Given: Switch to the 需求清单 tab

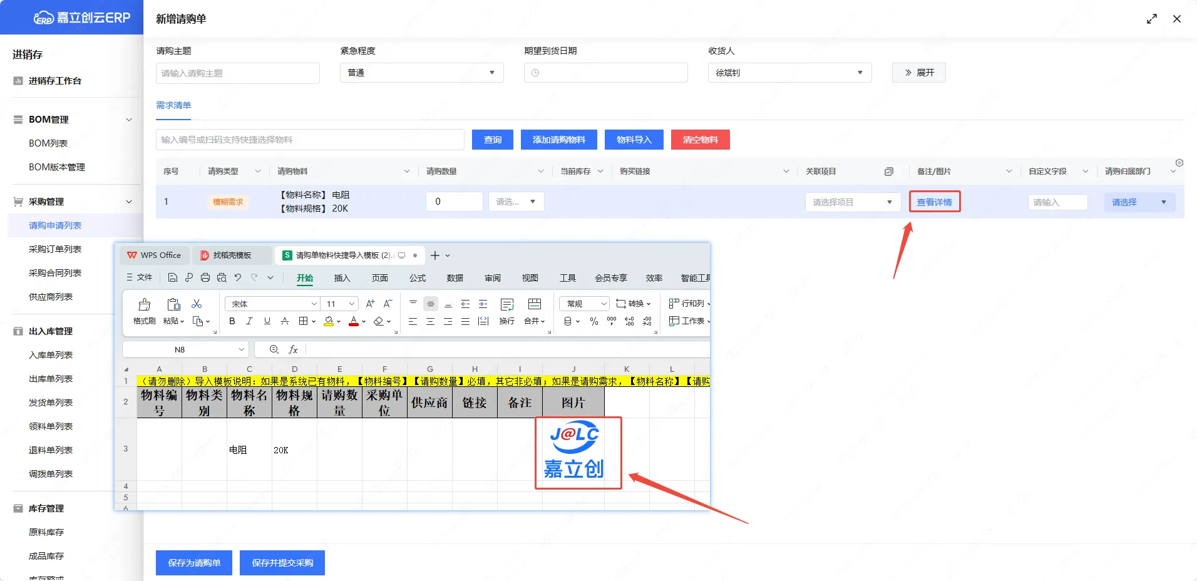Looking at the screenshot, I should pos(173,105).
